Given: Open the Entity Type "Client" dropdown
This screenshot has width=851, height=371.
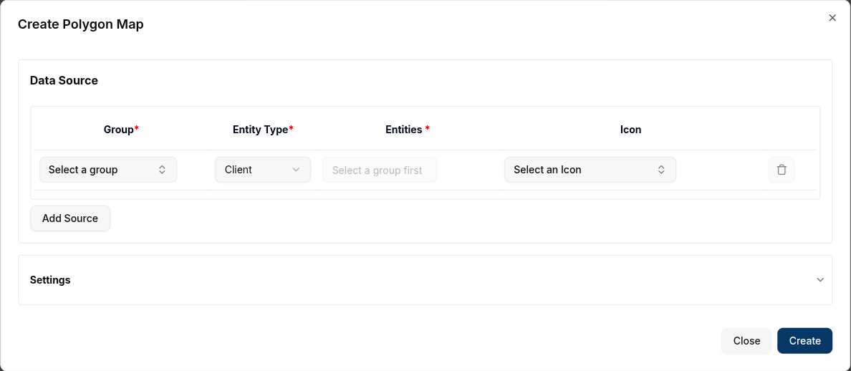Looking at the screenshot, I should [262, 170].
